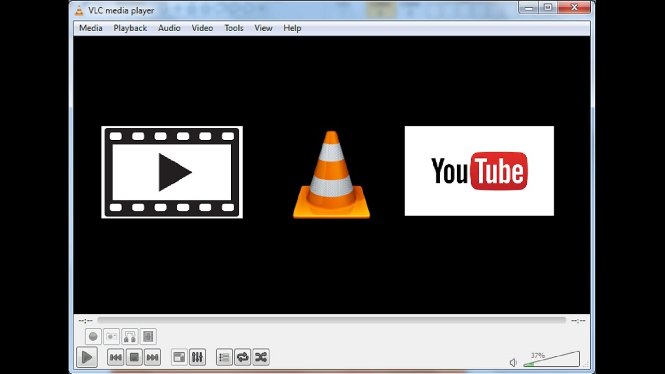Open the Playback menu
Image resolution: width=665 pixels, height=374 pixels.
(x=130, y=28)
